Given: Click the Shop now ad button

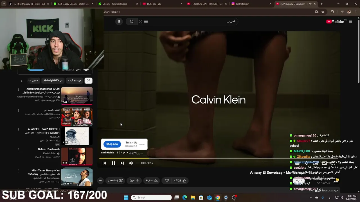Looking at the screenshot, I should (112, 144).
